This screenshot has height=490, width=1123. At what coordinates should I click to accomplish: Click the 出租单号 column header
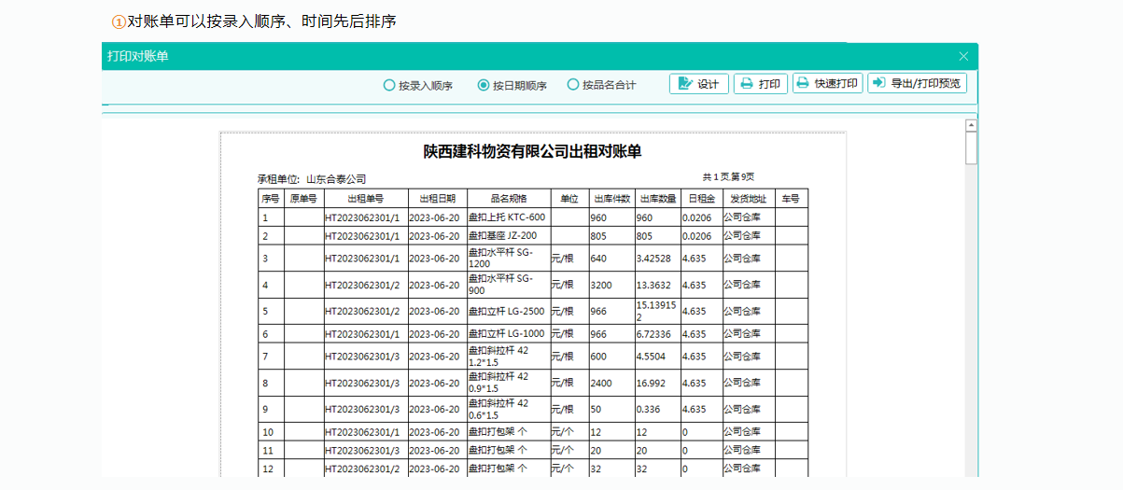pyautogui.click(x=365, y=199)
